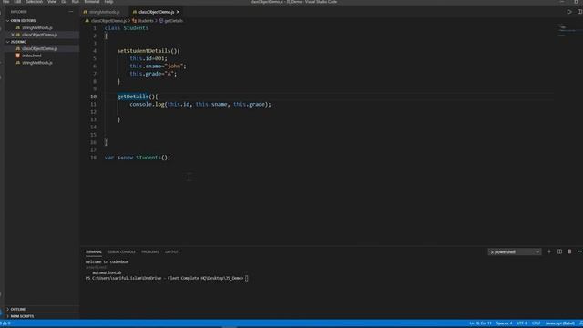Click classObjectDemo.js breadcrumb segment
Image resolution: width=583 pixels, height=328 pixels.
108,21
